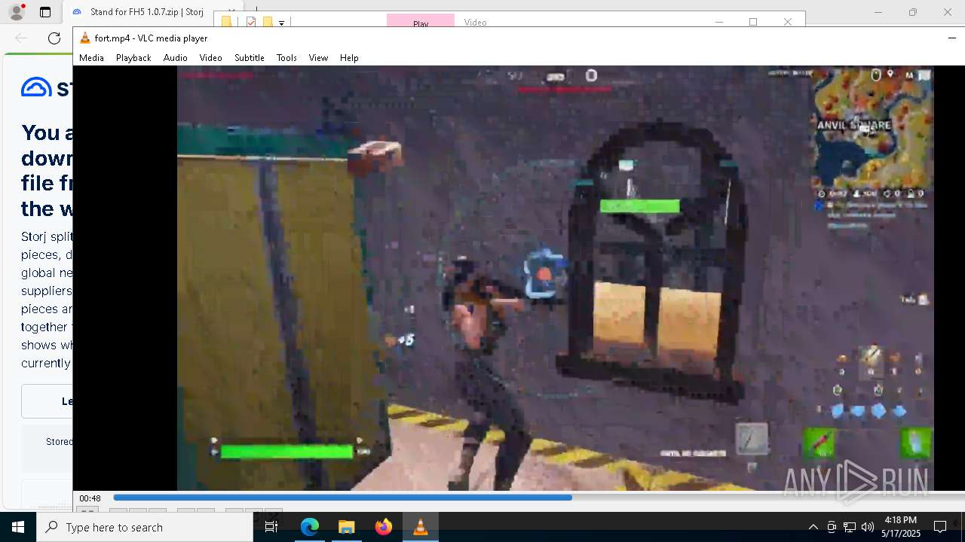Image resolution: width=965 pixels, height=542 pixels.
Task: Open the notification center icon
Action: click(x=940, y=527)
